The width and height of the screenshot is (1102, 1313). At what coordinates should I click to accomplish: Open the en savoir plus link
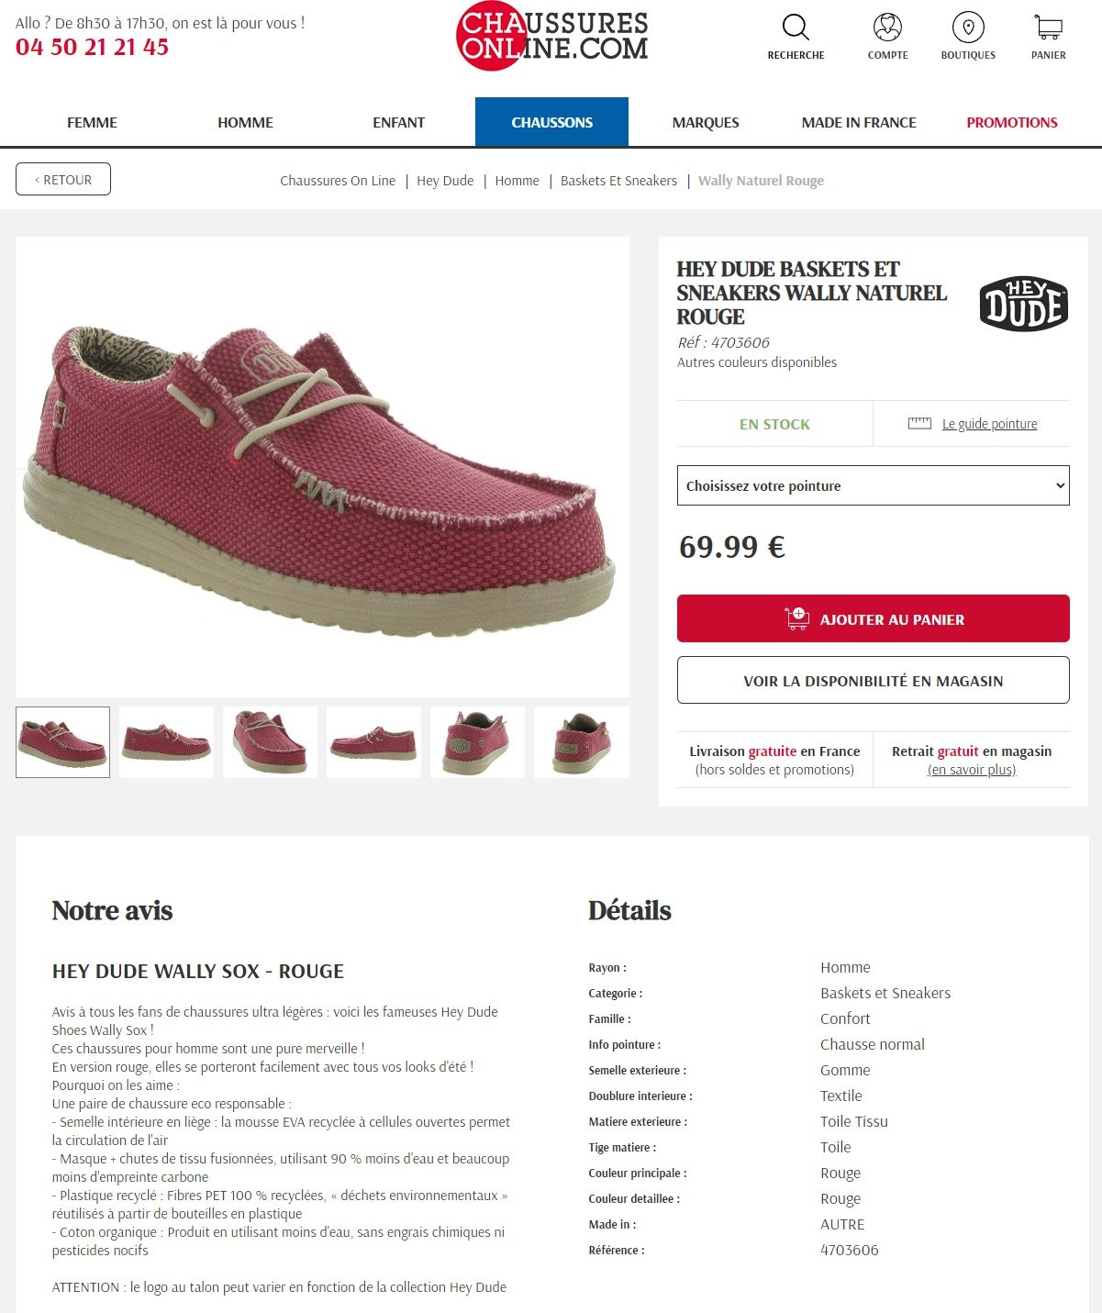coord(972,770)
